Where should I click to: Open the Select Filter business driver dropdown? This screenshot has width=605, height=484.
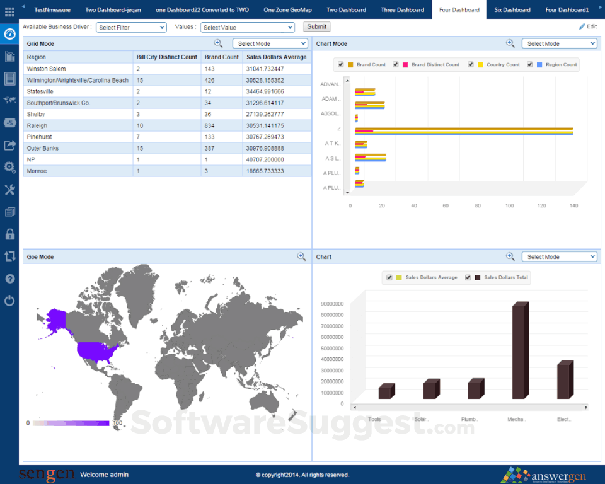(x=131, y=27)
